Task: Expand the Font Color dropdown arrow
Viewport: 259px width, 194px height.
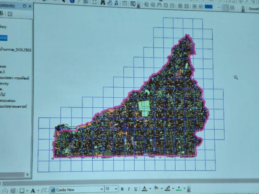Action: click(150, 189)
